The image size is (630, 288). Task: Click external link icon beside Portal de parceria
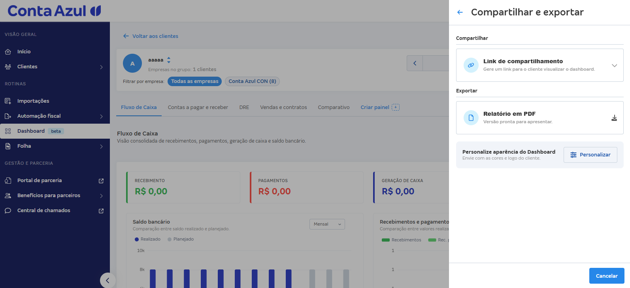click(x=101, y=181)
